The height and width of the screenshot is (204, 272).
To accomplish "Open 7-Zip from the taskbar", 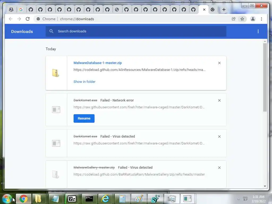I will coord(72,199).
